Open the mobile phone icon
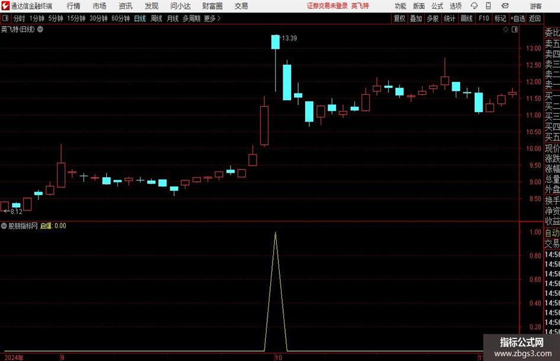The image size is (560, 361). coord(488,6)
